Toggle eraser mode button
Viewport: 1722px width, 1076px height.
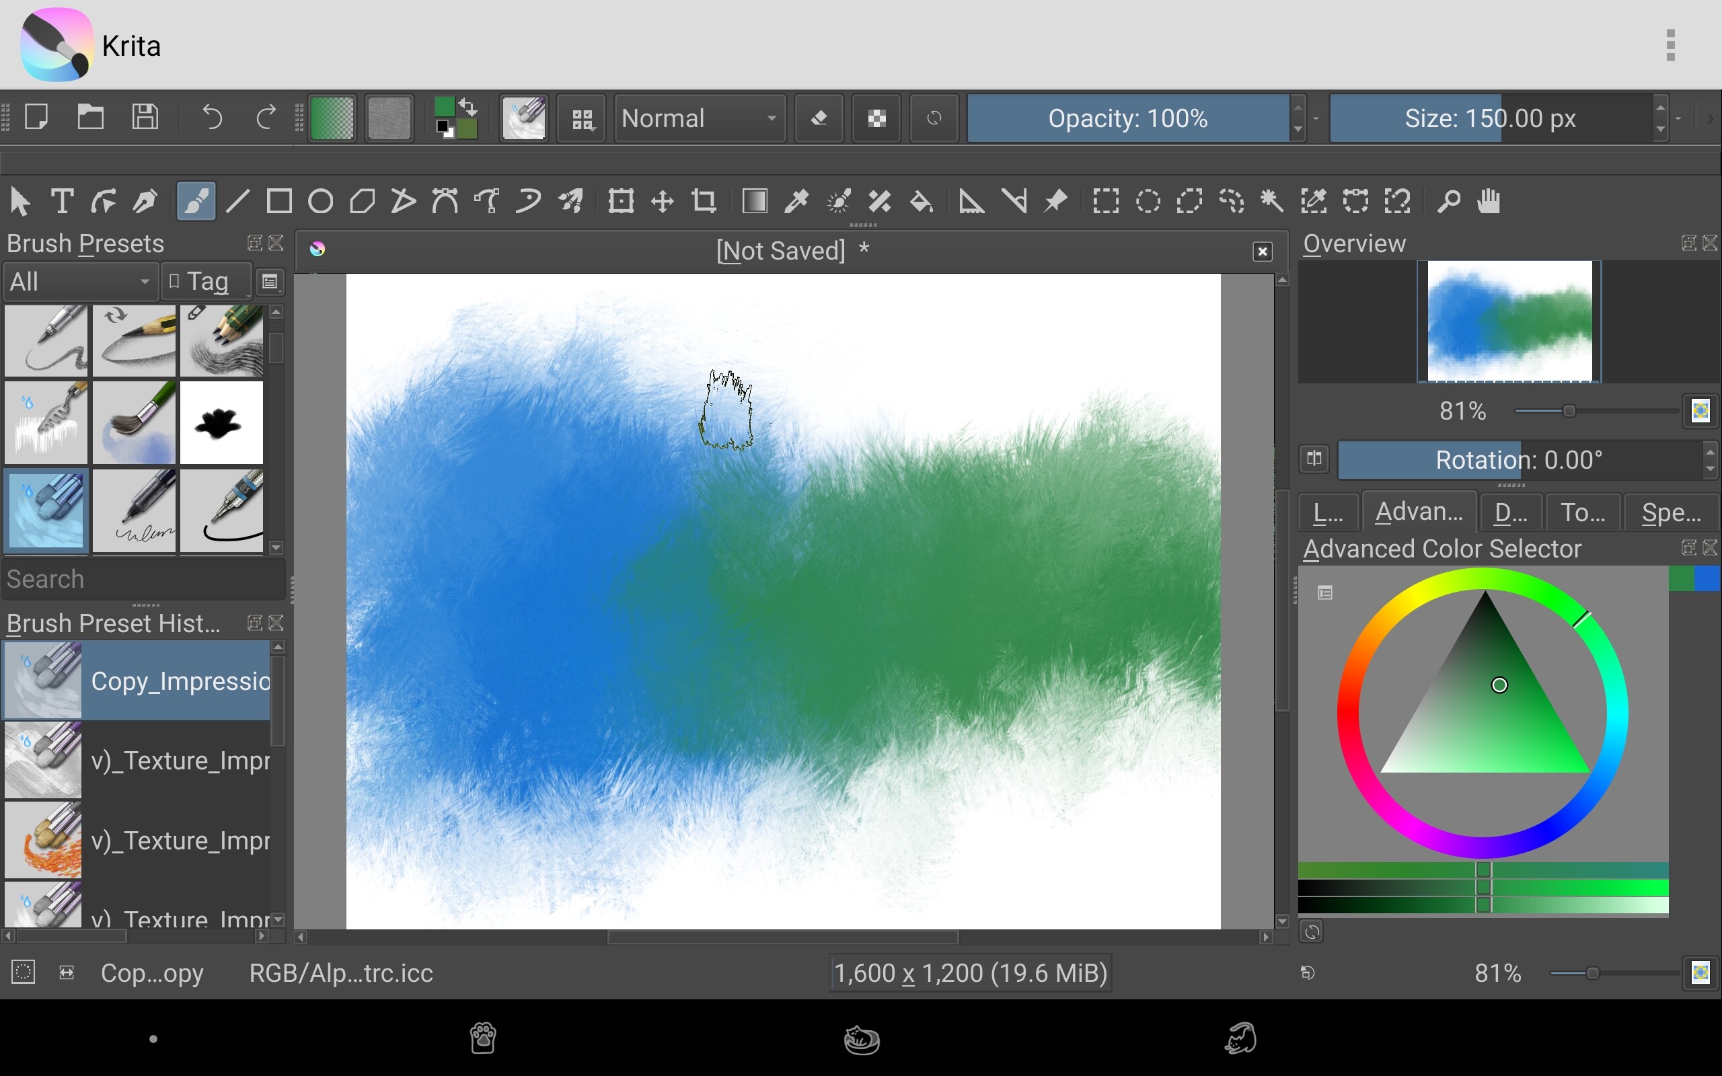click(x=819, y=118)
